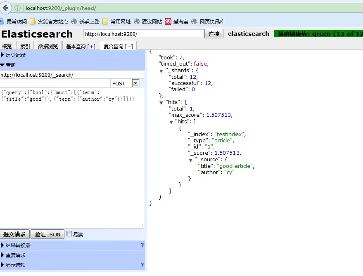
Task: Click the site info icon in address bar
Action: 17,8
